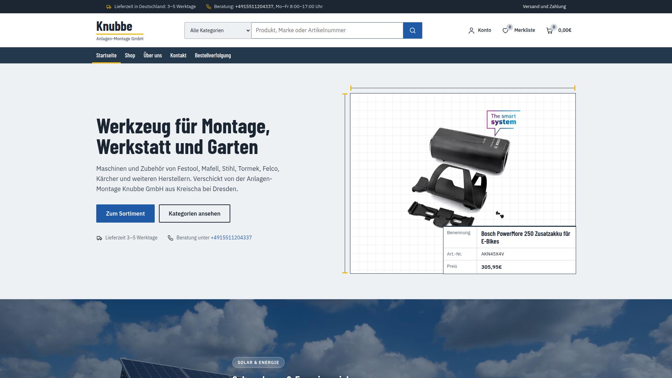Open the Alle Kategorien dropdown
Screen dimensions: 672x378
coord(218,30)
